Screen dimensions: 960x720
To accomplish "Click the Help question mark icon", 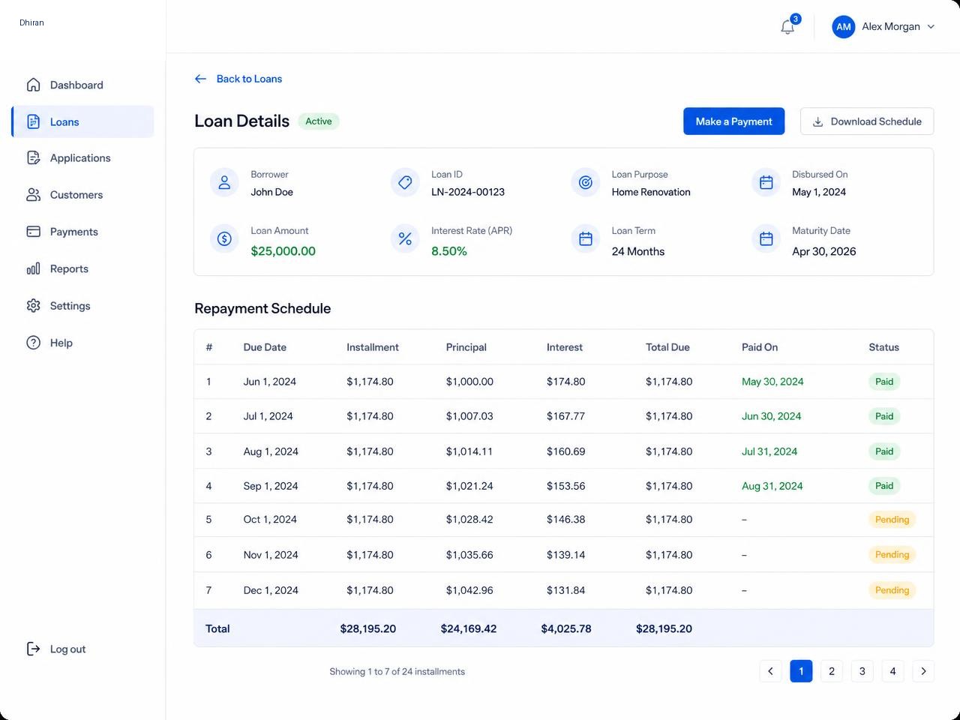I will pyautogui.click(x=33, y=343).
